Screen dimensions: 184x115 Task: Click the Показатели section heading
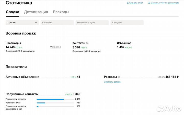tap(16, 67)
